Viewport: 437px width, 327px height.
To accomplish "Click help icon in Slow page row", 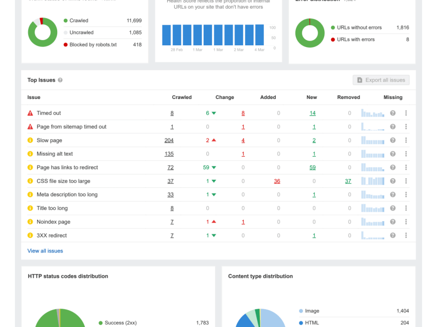I will [x=393, y=140].
